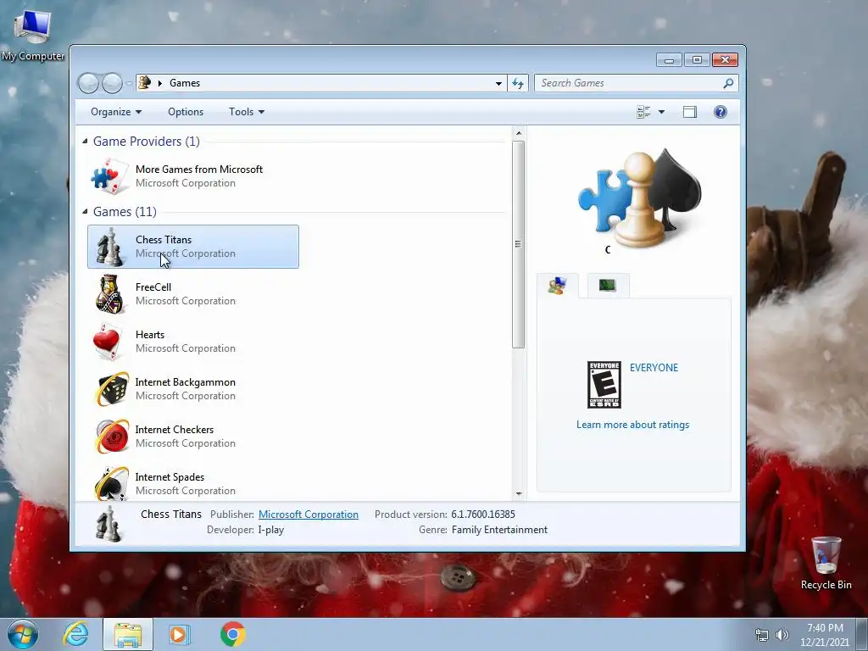Launch Google Chrome from the taskbar
The image size is (868, 651).
[232, 634]
